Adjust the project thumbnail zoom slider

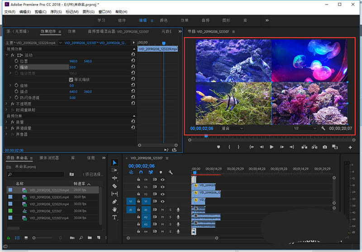click(x=34, y=238)
